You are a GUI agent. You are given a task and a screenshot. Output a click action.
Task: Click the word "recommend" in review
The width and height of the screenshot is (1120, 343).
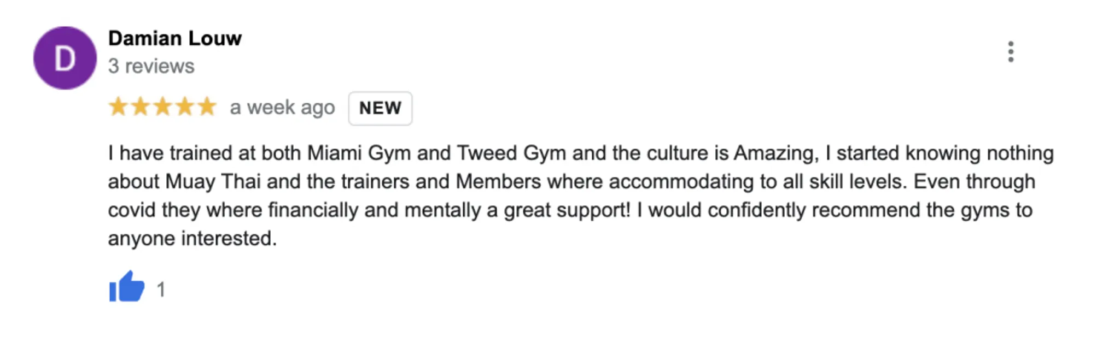click(866, 210)
